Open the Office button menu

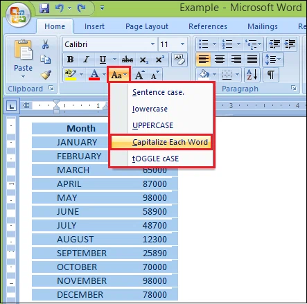18,15
